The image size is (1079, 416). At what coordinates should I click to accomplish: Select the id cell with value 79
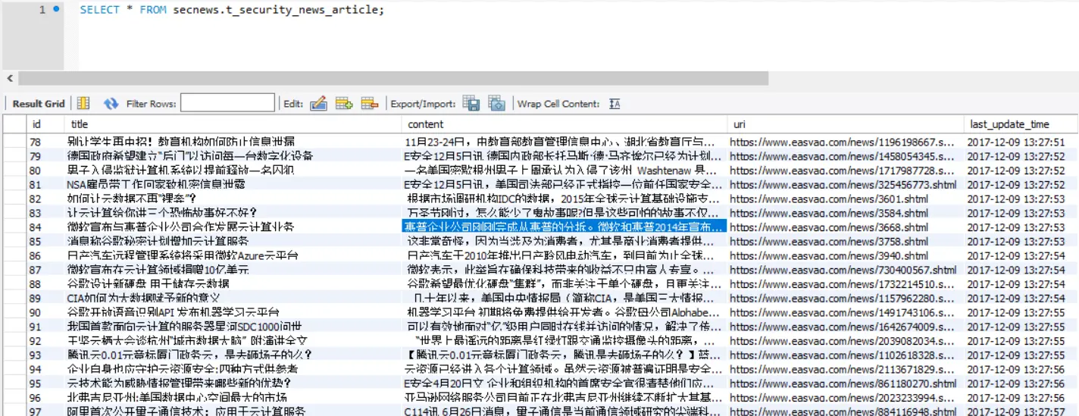(x=46, y=155)
